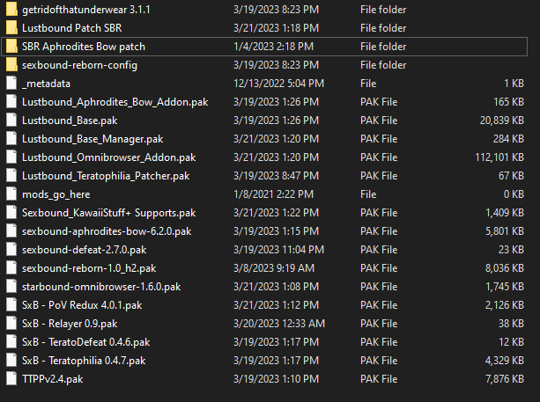Select Lustbound_Aphrodites_Bow_Addon.pak file name
This screenshot has width=540, height=402.
115,102
